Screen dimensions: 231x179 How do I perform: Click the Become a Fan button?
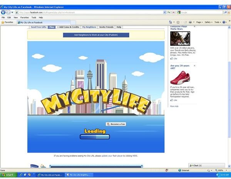pos(116,124)
